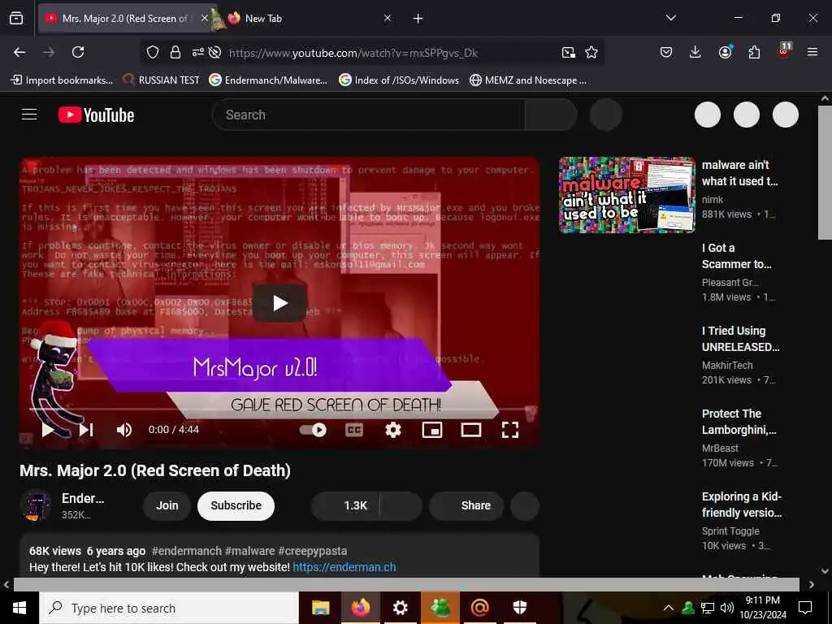Image resolution: width=832 pixels, height=624 pixels.
Task: Open 'I Got a Scammer to...' video
Action: 736,256
